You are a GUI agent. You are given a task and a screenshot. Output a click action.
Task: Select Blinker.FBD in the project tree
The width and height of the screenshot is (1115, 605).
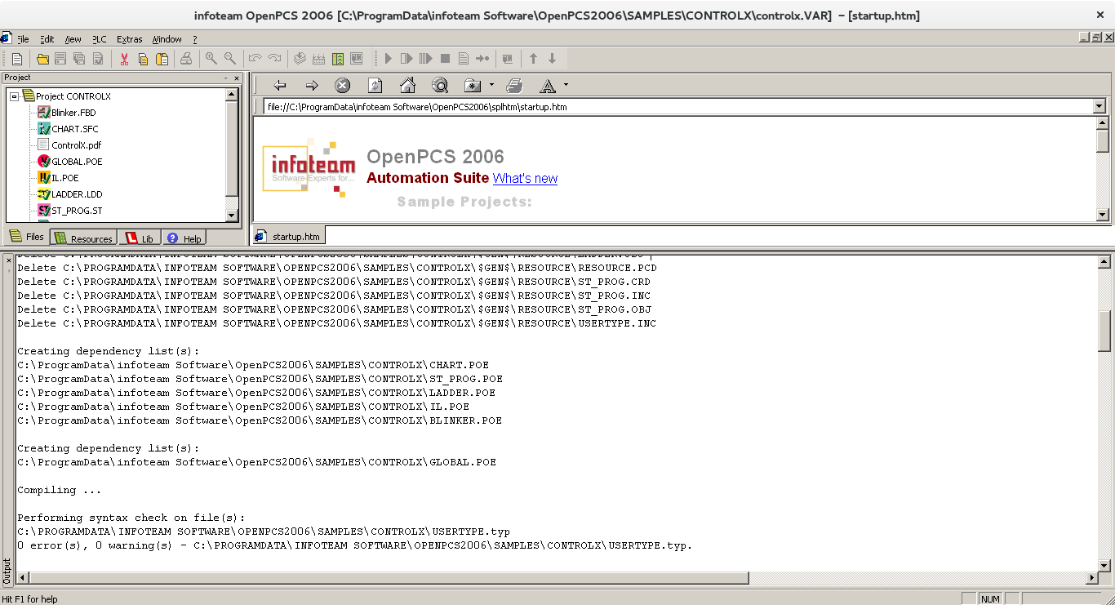(73, 113)
